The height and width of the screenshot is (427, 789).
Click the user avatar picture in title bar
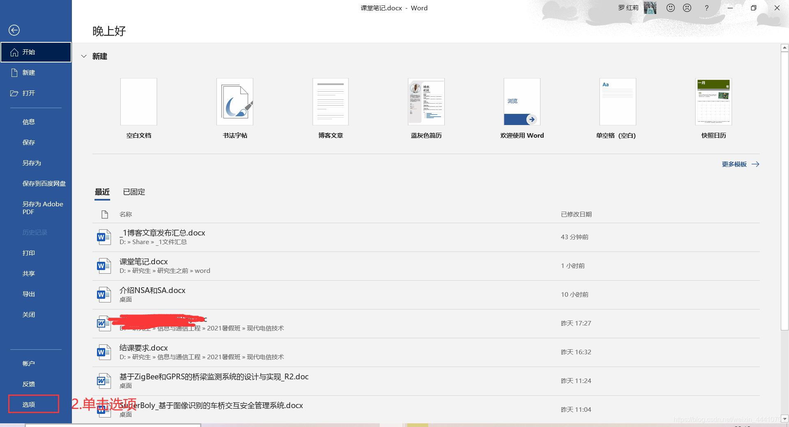(650, 8)
